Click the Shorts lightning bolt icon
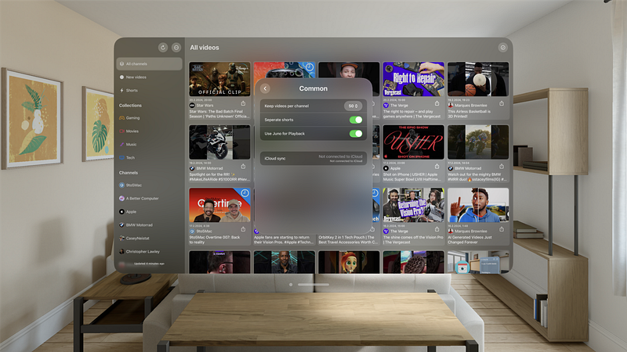This screenshot has width=627, height=352. click(121, 90)
